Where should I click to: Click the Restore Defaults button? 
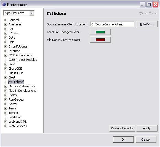122,128
